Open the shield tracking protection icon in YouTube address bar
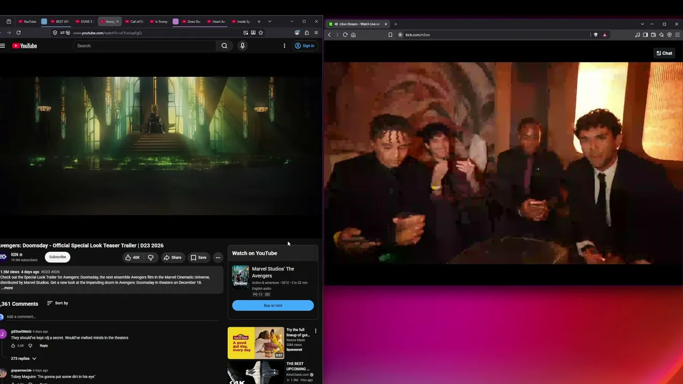The height and width of the screenshot is (384, 683). [55, 33]
